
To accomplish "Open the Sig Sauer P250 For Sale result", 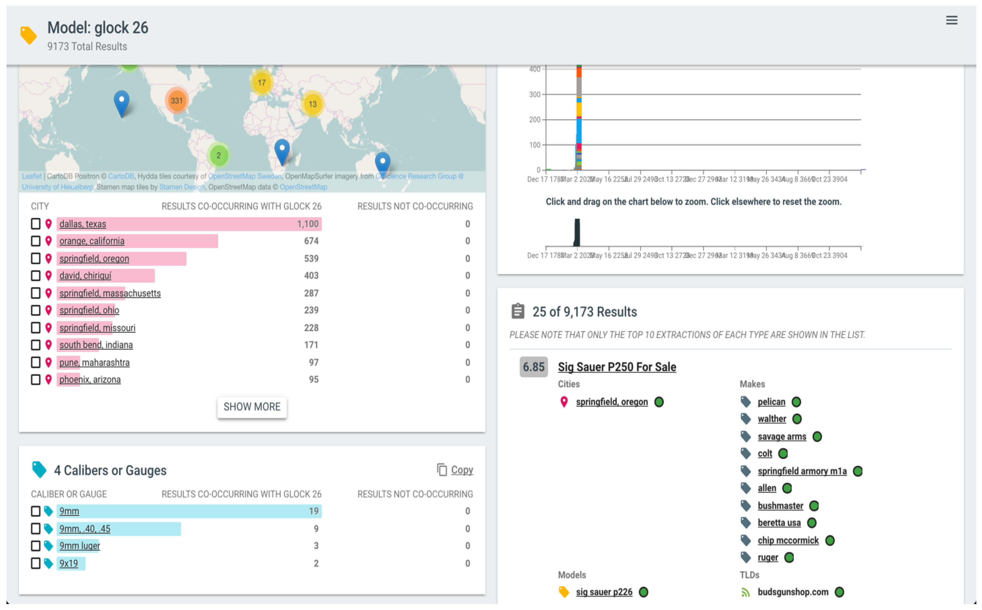I will (617, 367).
